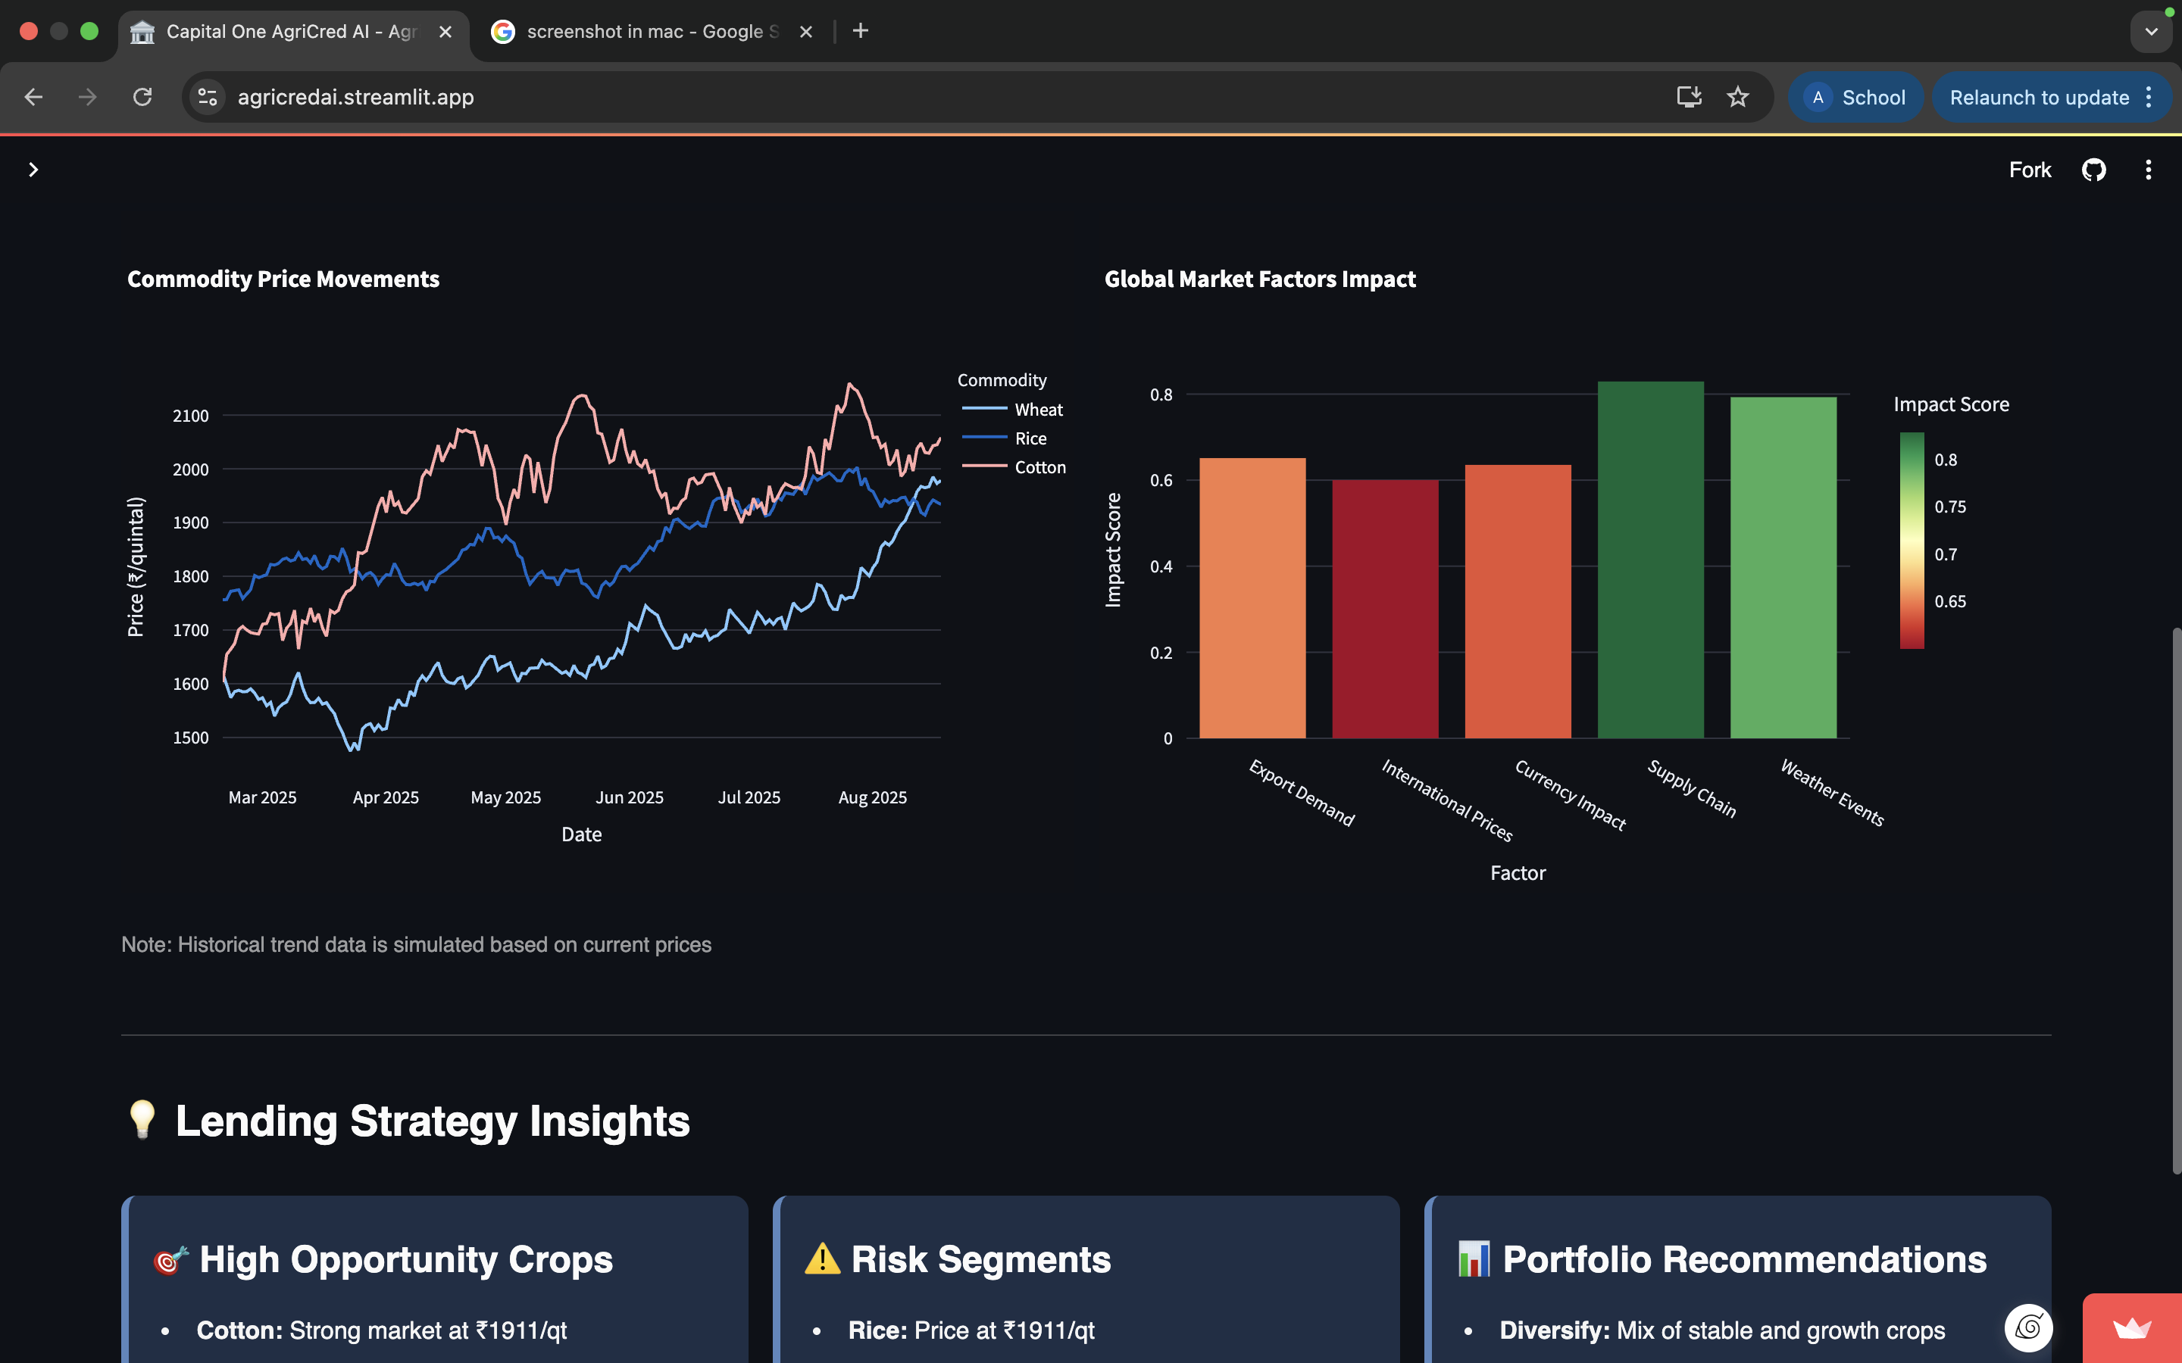Open site information icon beside URL
Image resolution: width=2182 pixels, height=1363 pixels.
tap(208, 98)
